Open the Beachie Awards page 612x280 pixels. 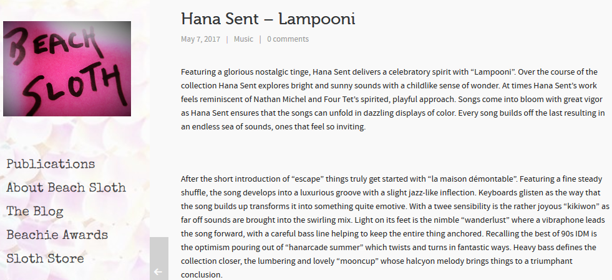(57, 235)
